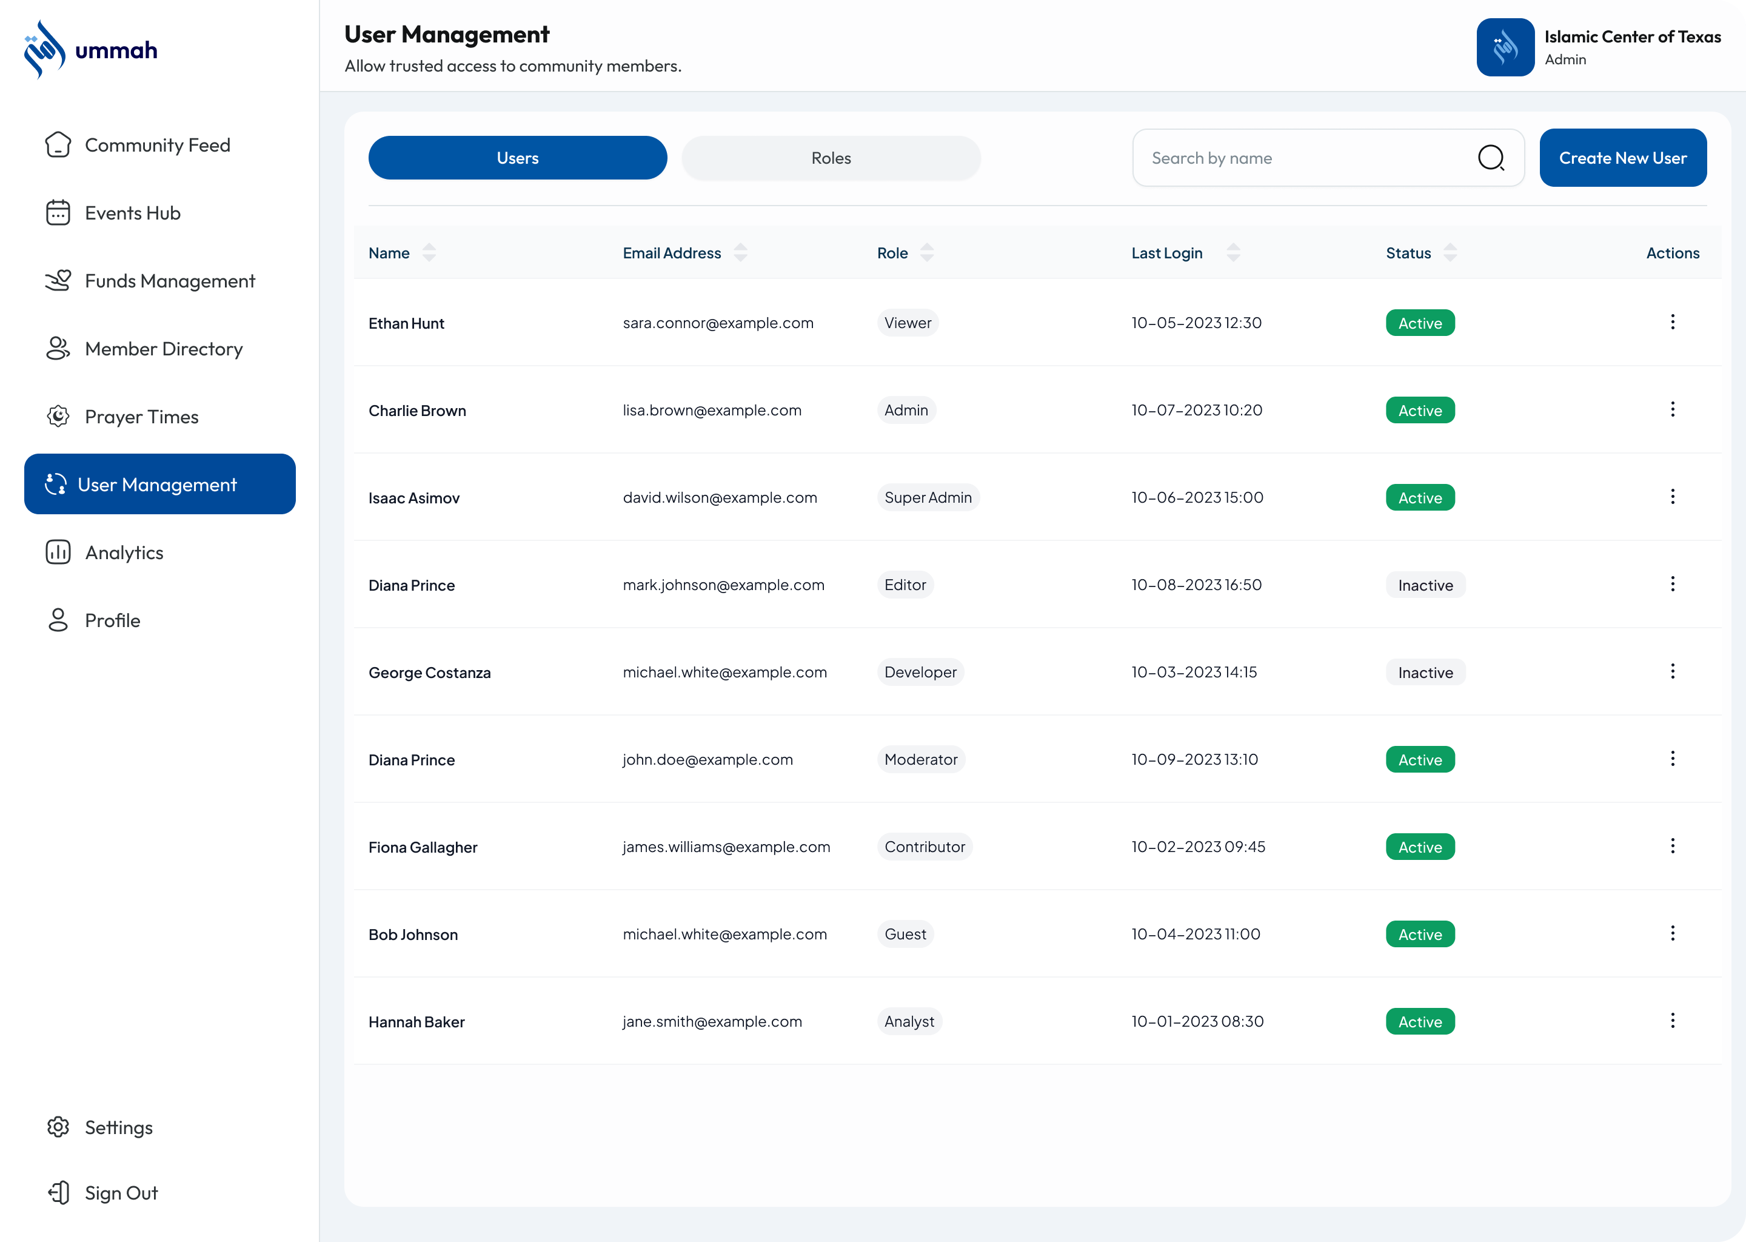The image size is (1746, 1242).
Task: Open actions menu for Ethan Hunt
Action: (x=1673, y=322)
